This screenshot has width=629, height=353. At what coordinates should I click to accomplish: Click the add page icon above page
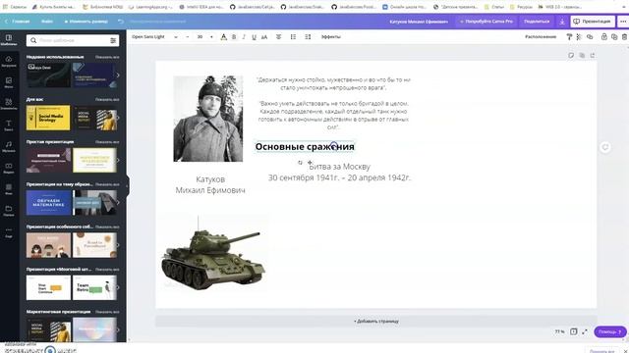point(592,55)
